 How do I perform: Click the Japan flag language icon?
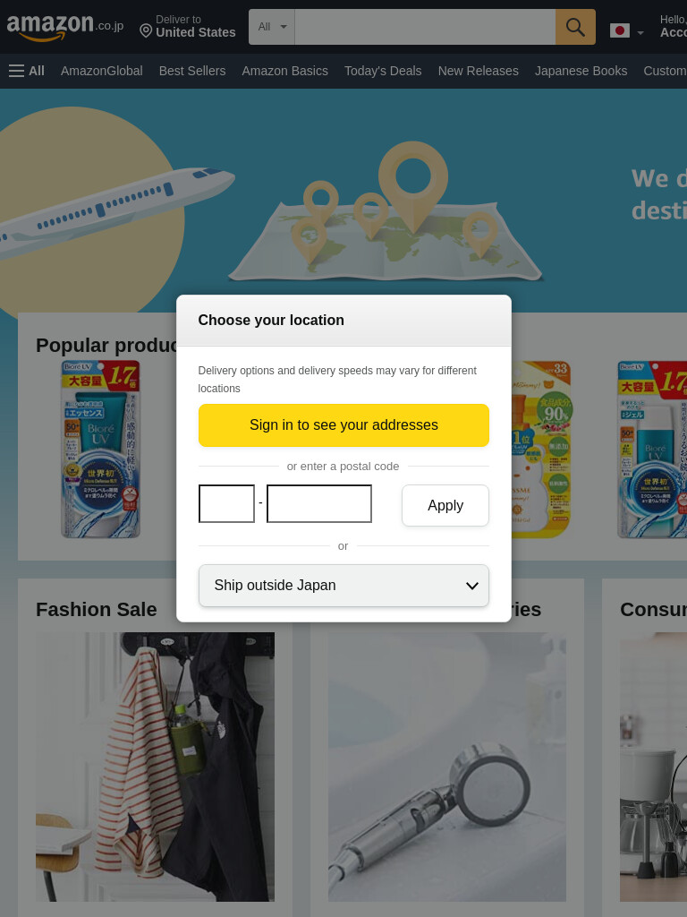click(620, 30)
